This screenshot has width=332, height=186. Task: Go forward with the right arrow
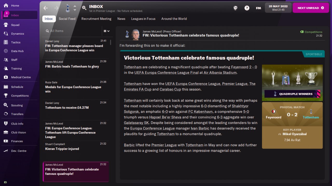pos(56,8)
